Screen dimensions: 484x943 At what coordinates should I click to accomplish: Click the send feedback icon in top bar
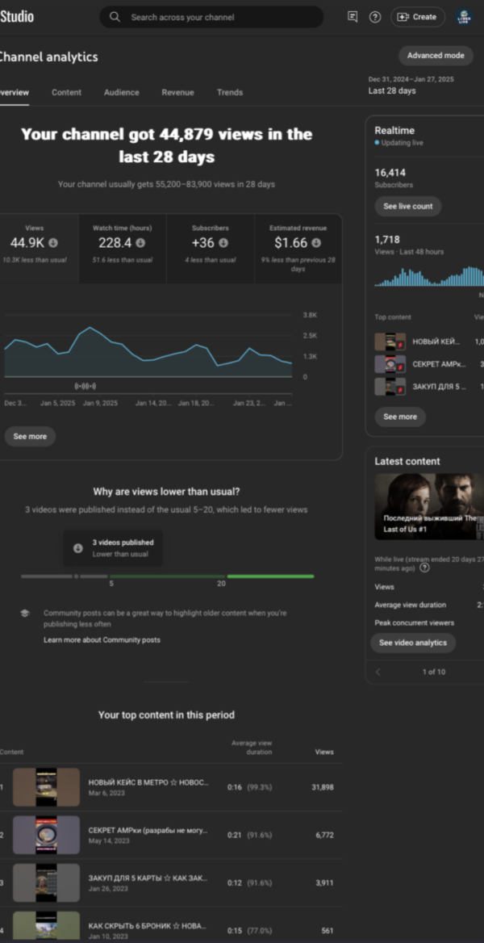coord(353,17)
